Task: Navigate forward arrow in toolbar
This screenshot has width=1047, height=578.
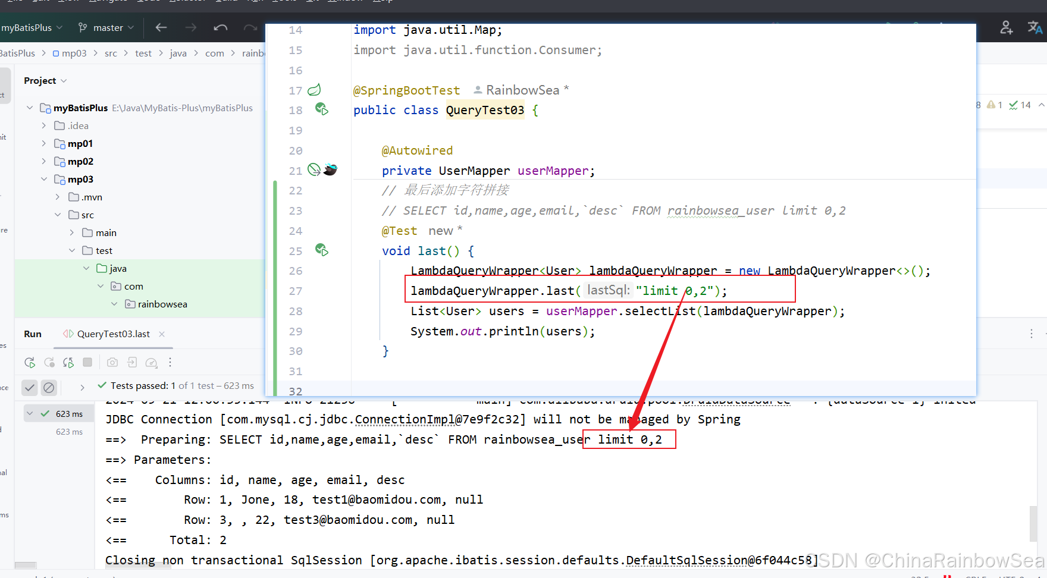Action: (x=191, y=27)
